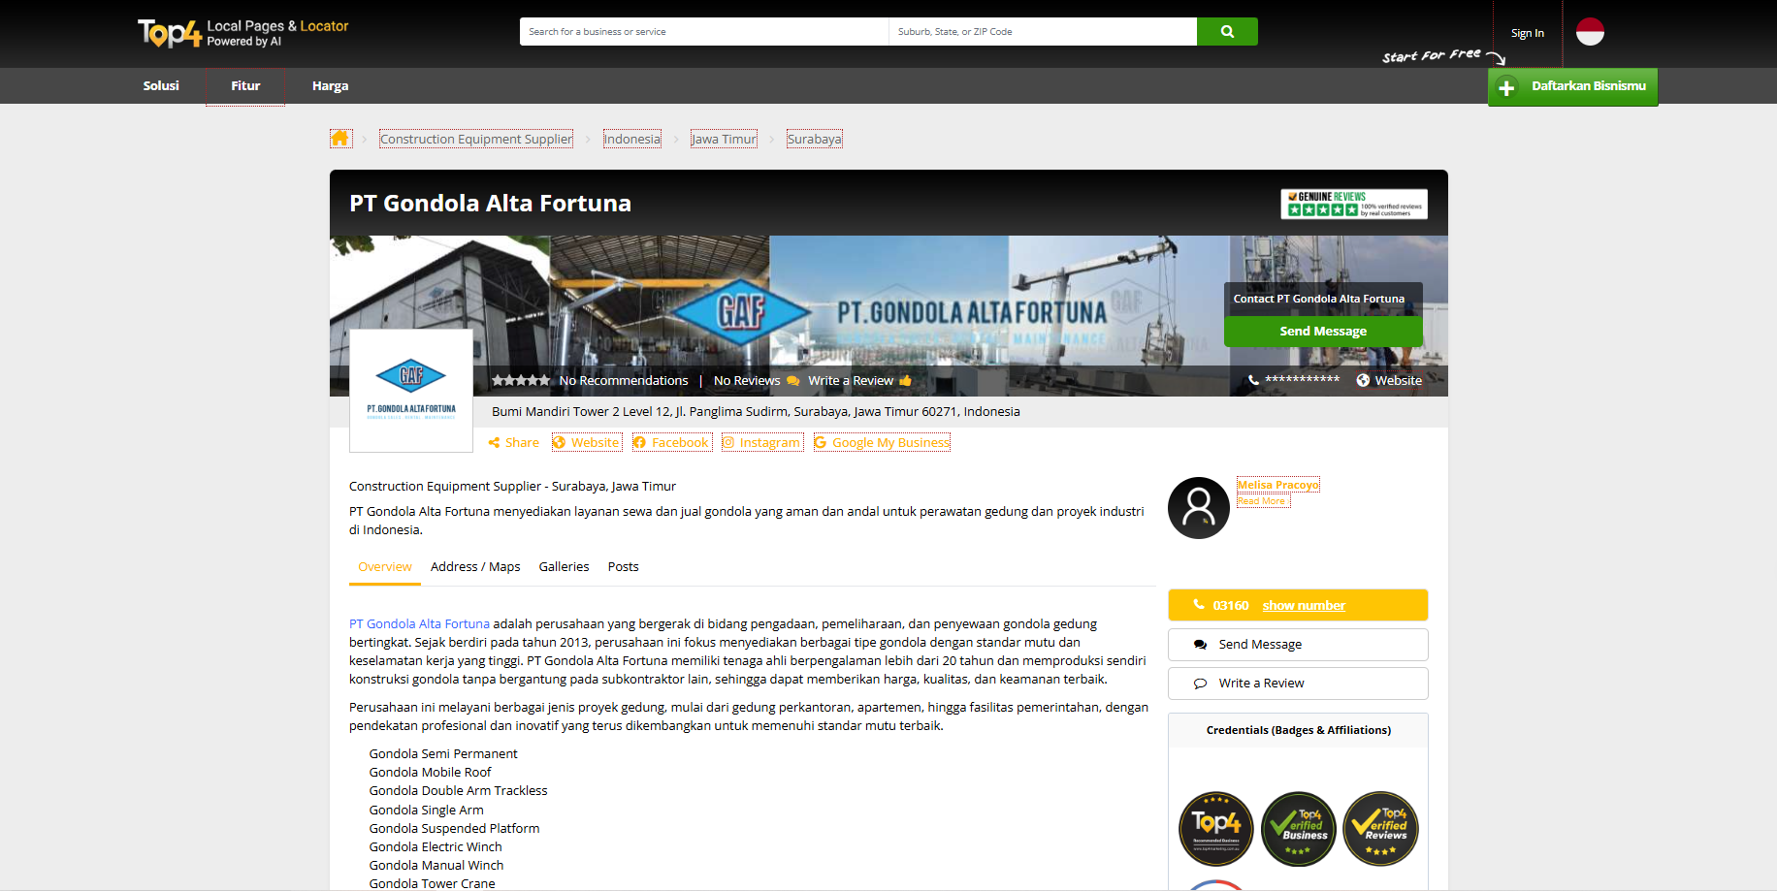Click the Bumi Mandiri Tower address text

coord(756,411)
